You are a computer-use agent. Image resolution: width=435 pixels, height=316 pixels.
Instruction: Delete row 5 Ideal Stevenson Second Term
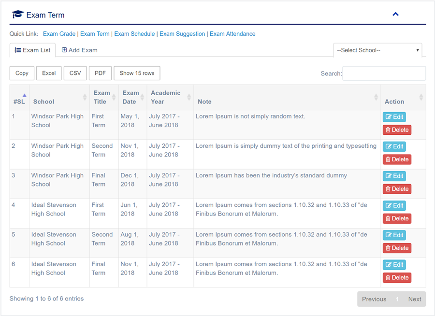397,248
